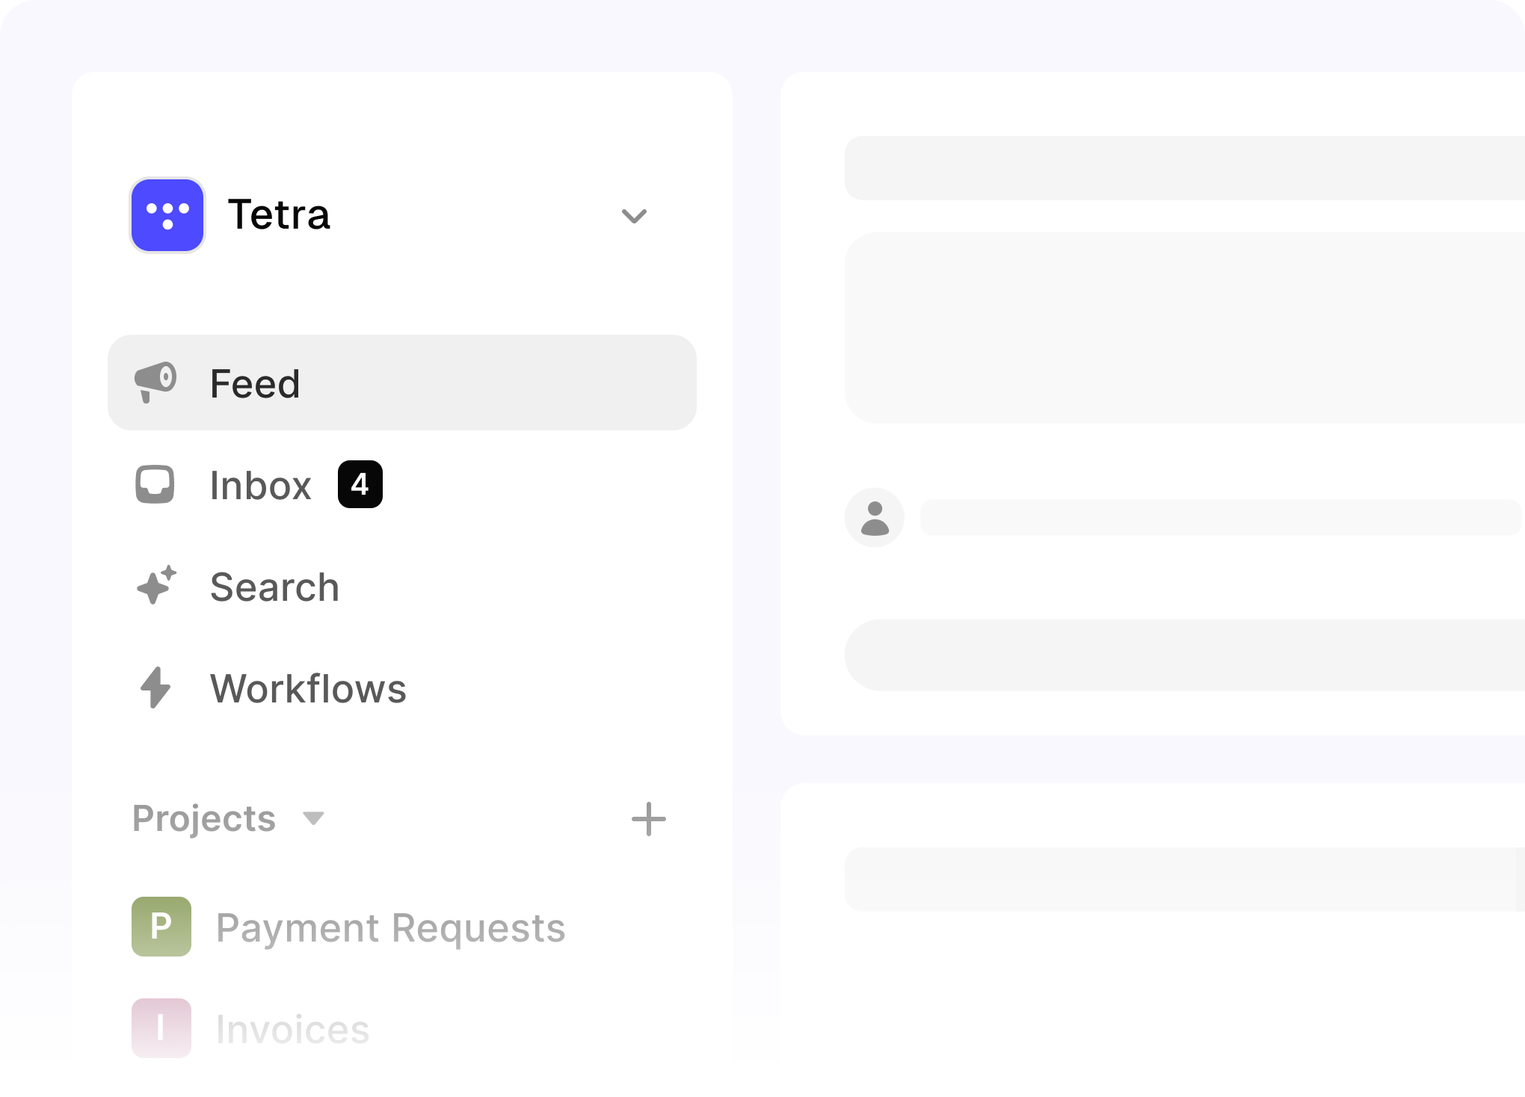Screen dimensions: 1525x1097
Task: Click the Feed megaphone icon
Action: tap(155, 383)
